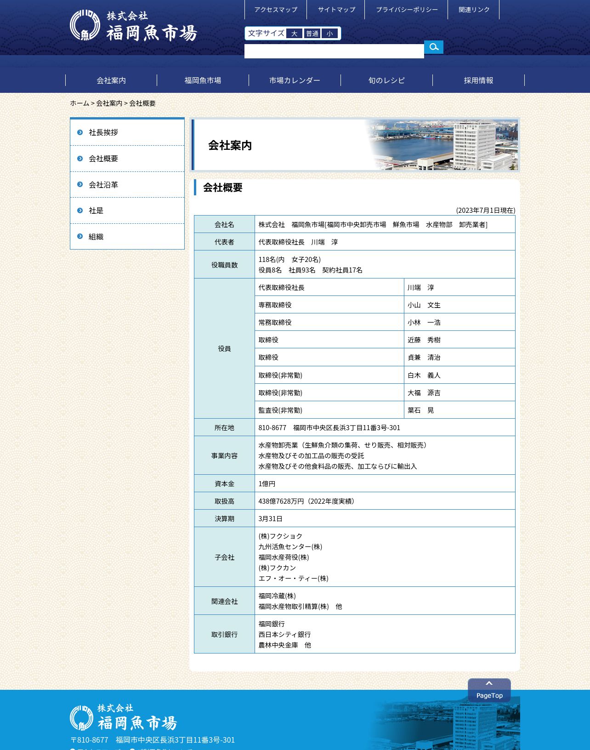This screenshot has height=750, width=590.
Task: Click the PageTop up-arrow button
Action: [x=489, y=690]
